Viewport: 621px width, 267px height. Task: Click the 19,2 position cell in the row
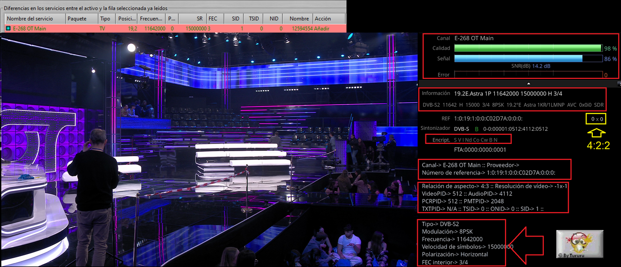coord(132,29)
